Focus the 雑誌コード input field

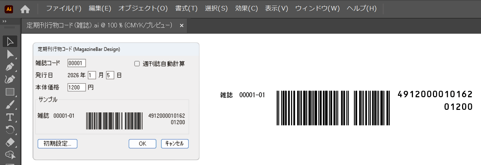point(77,63)
